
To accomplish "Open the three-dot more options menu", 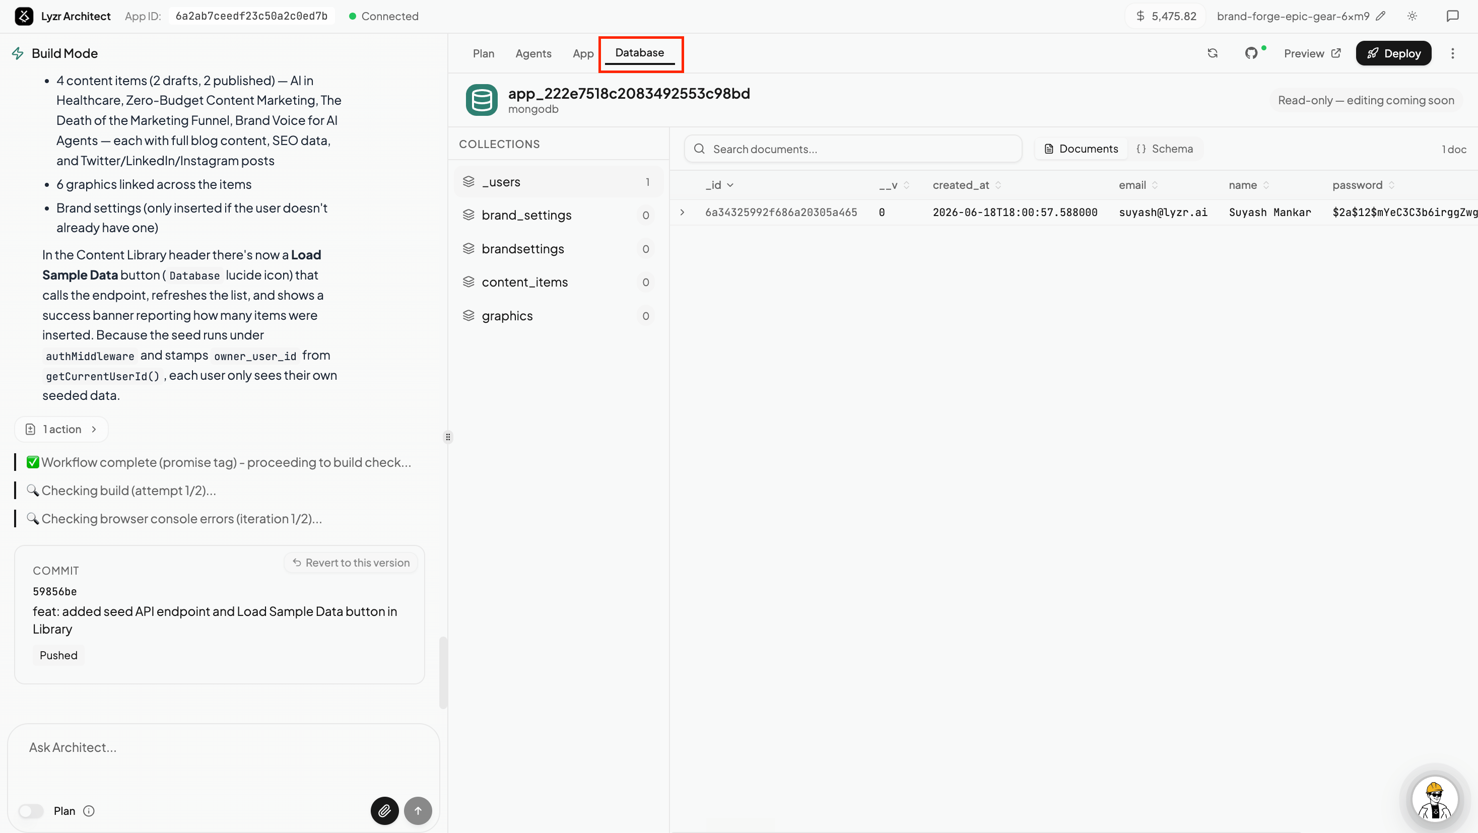I will (x=1453, y=53).
